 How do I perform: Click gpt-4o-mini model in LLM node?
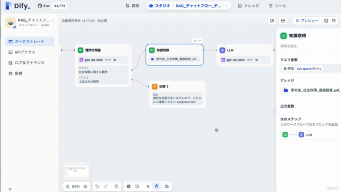(245, 60)
